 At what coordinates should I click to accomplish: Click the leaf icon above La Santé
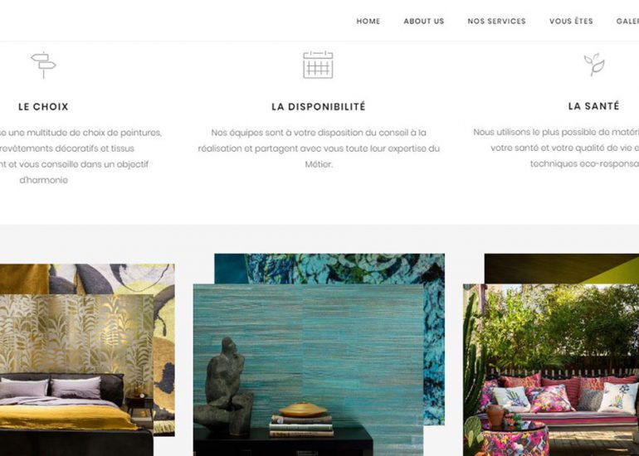594,65
